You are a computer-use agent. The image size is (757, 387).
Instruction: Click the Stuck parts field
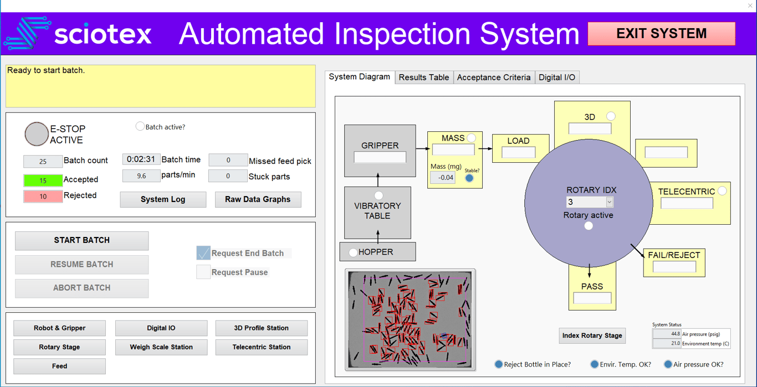point(228,176)
